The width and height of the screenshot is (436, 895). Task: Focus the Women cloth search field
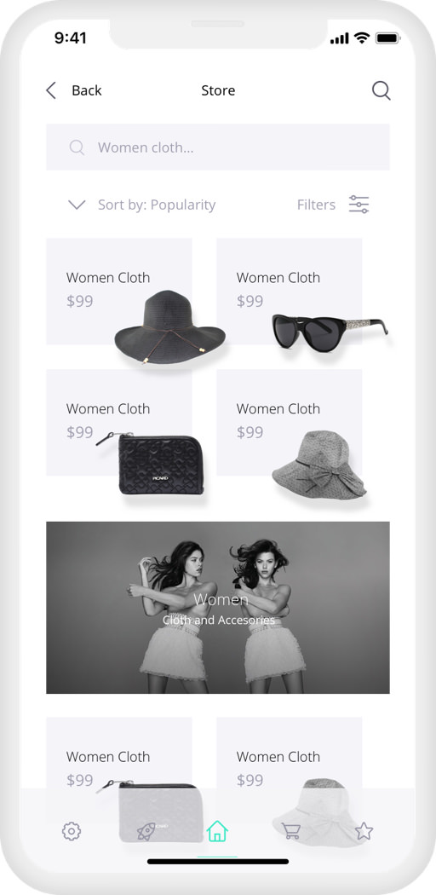click(x=218, y=147)
